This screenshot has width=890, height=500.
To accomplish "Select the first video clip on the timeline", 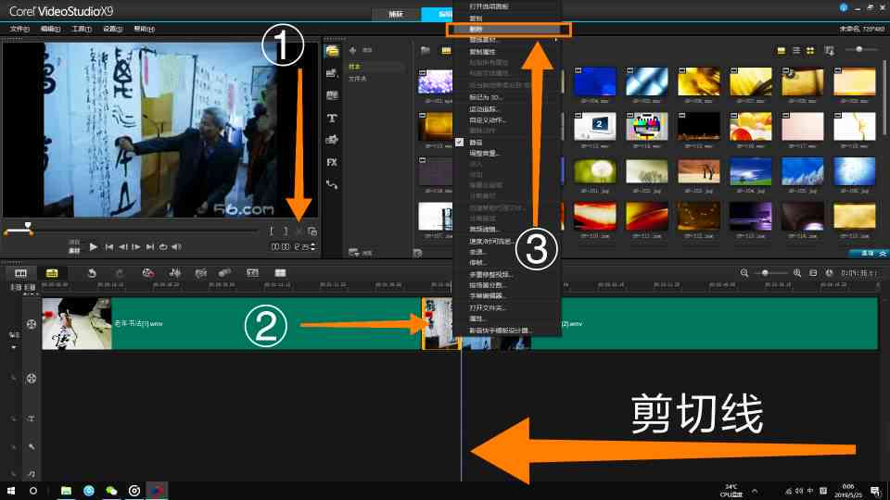I will [231, 324].
